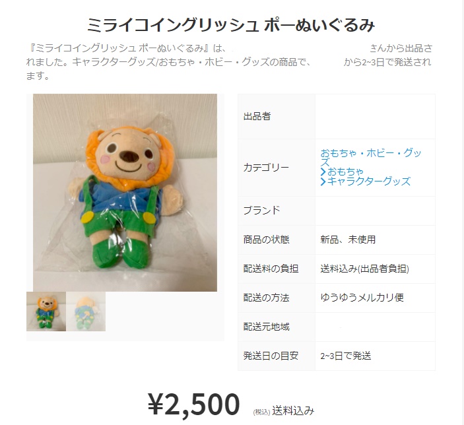This screenshot has height=425, width=464.
Task: Open the おもちゃ・ホビー・グッズ category link
Action: [x=371, y=157]
